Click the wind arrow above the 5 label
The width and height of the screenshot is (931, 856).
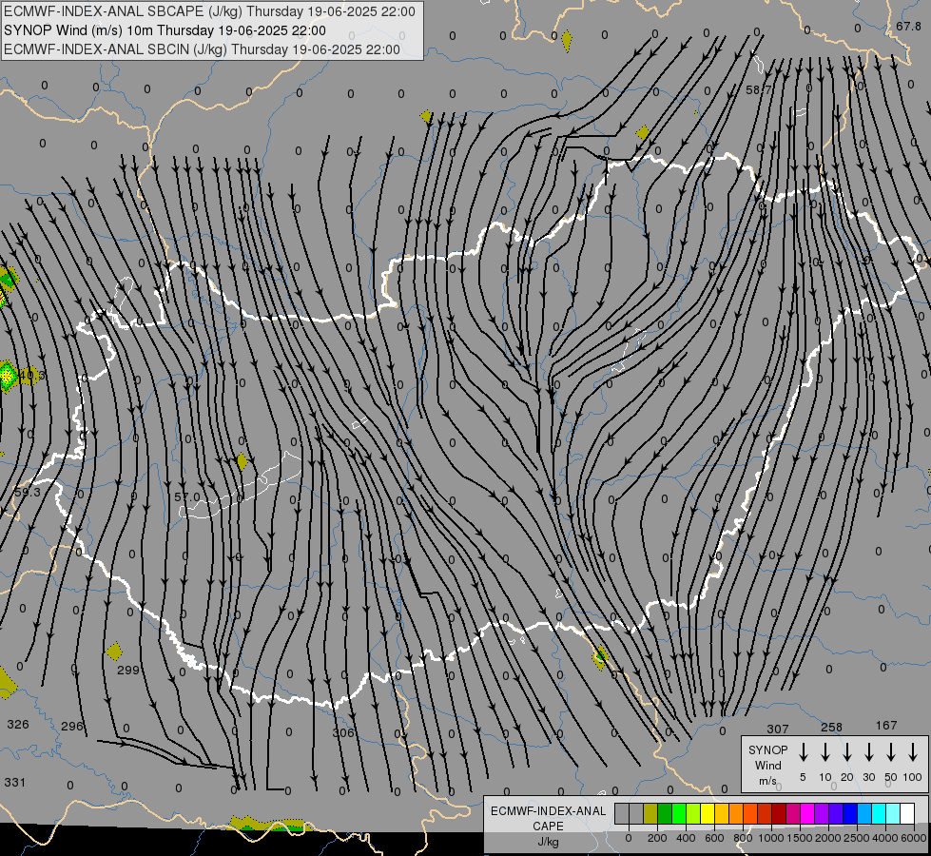point(803,752)
